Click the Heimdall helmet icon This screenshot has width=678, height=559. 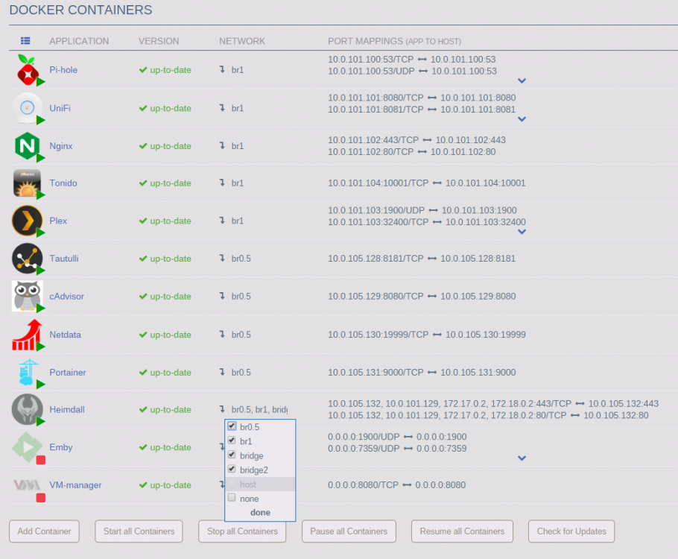28,409
